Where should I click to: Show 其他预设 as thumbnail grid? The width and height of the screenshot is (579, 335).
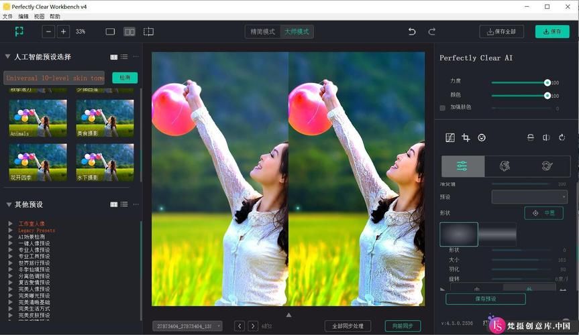(x=114, y=204)
